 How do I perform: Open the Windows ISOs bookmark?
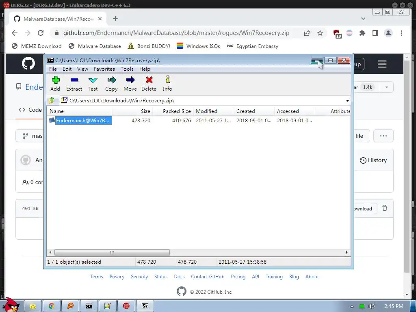point(198,46)
